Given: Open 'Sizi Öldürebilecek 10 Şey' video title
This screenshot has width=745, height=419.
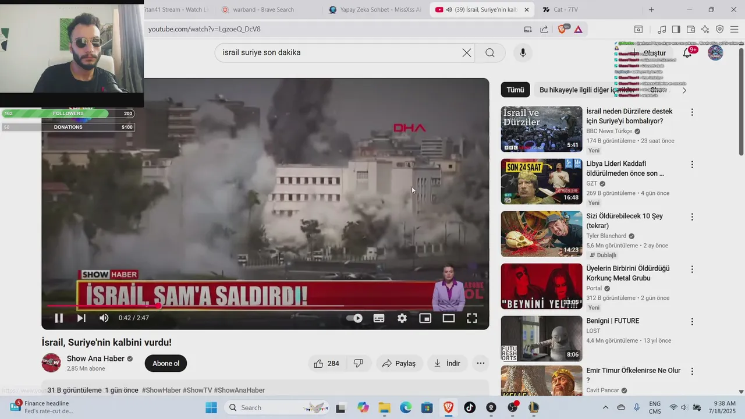Looking at the screenshot, I should click(625, 221).
